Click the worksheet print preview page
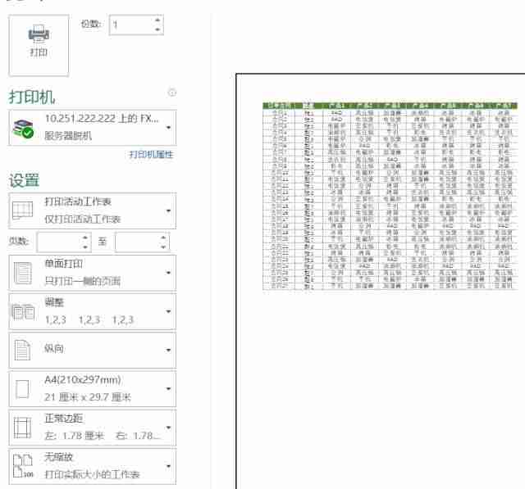Screen dimensions: 525x489 (x=381, y=281)
